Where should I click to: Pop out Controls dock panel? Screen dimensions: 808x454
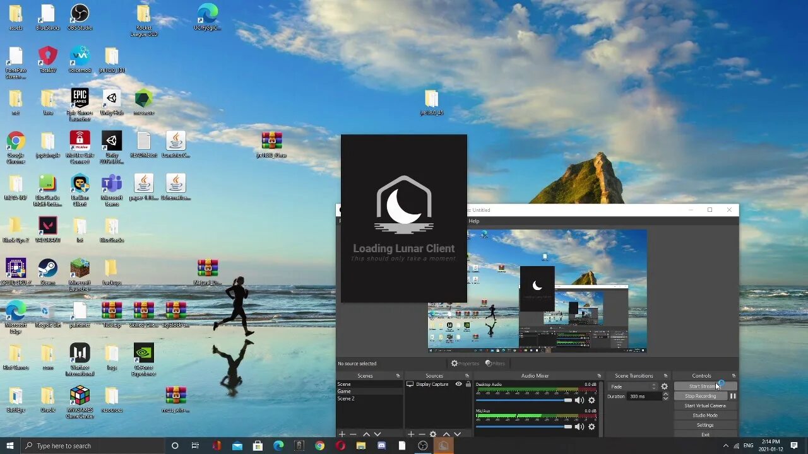click(x=734, y=376)
